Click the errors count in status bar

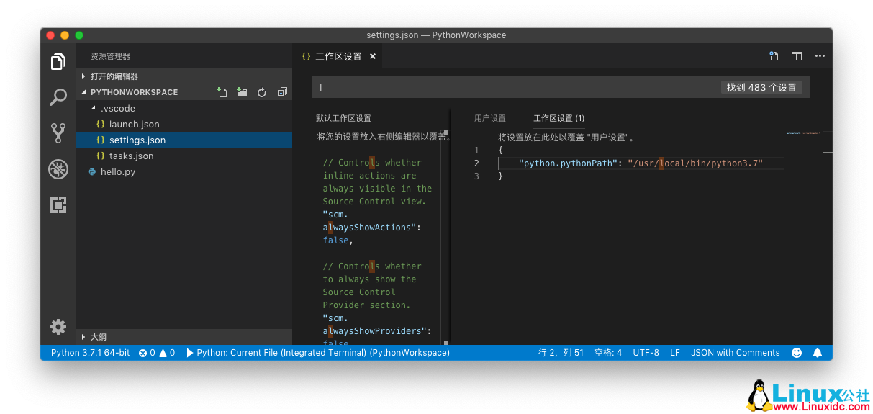pos(147,353)
